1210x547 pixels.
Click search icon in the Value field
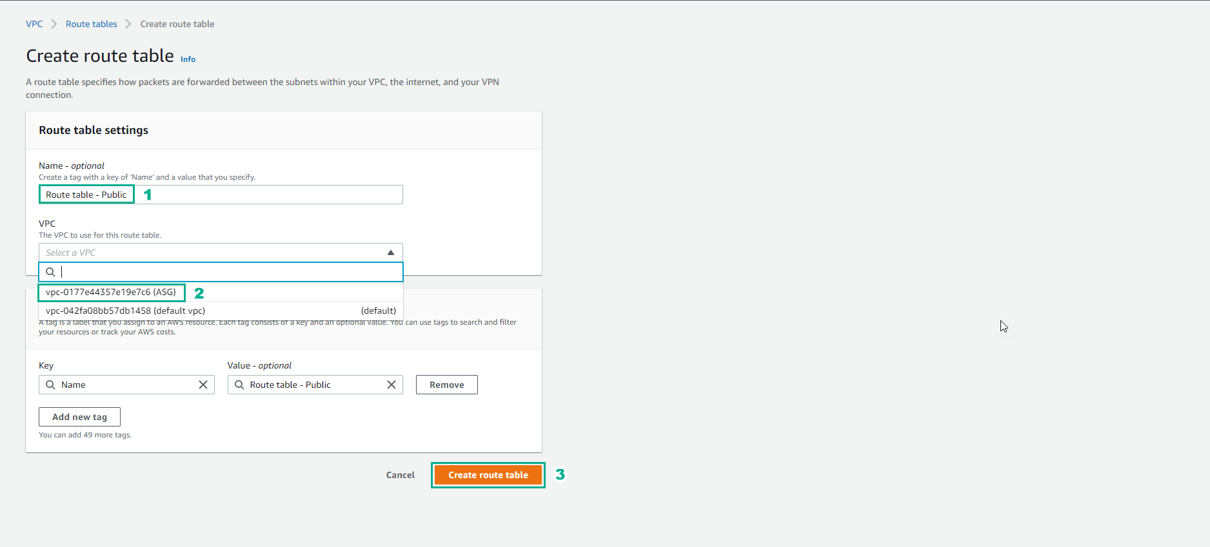239,385
